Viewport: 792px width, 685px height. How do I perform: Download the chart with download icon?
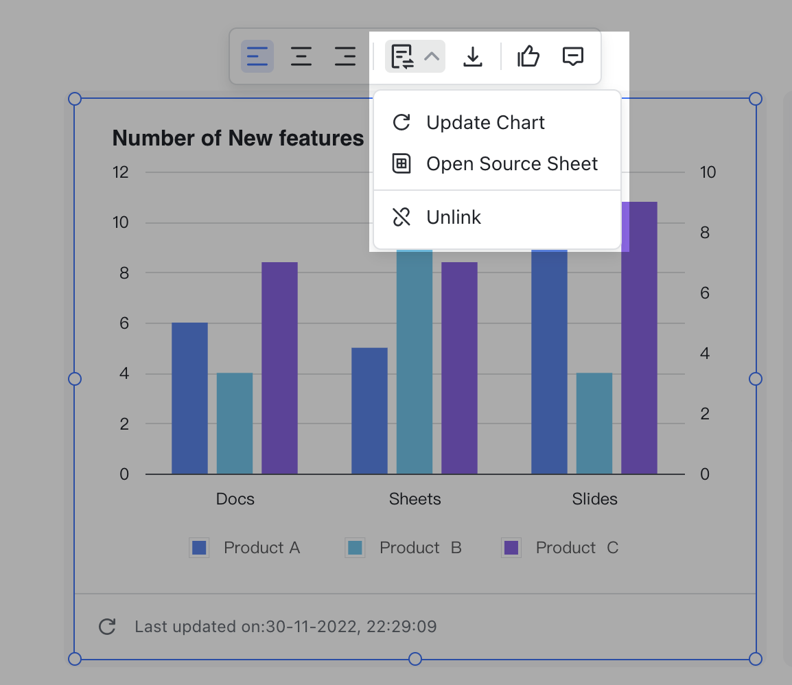pos(473,56)
